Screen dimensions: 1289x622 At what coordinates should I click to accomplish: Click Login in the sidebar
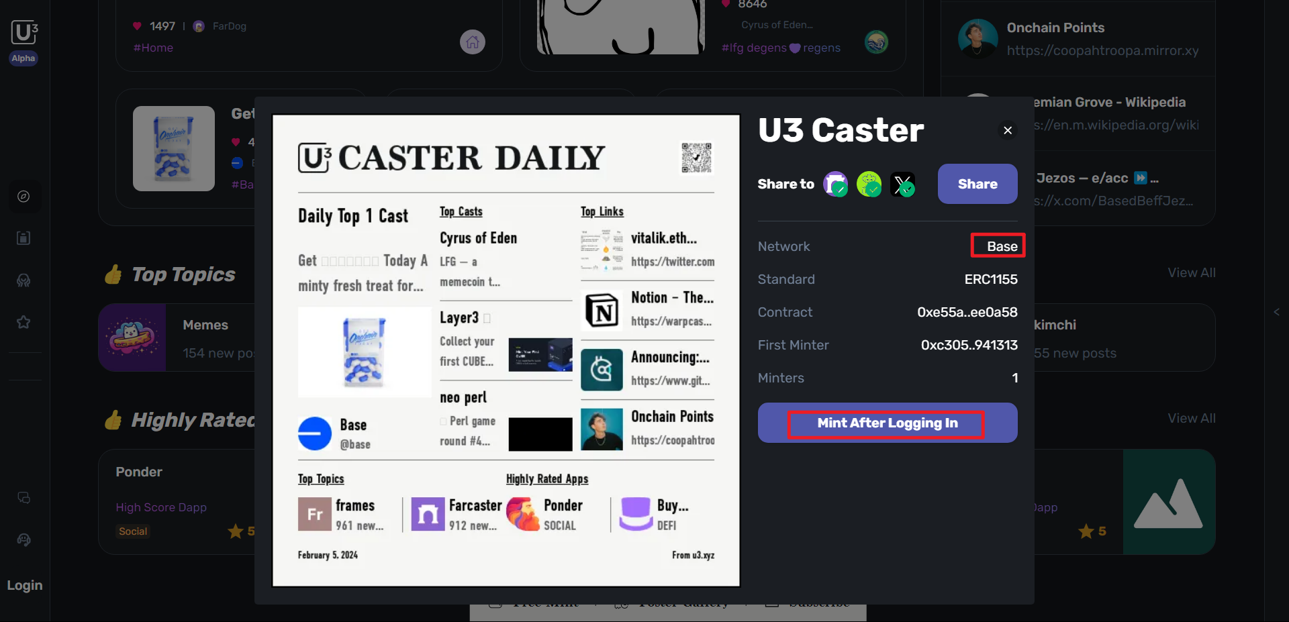tap(25, 585)
